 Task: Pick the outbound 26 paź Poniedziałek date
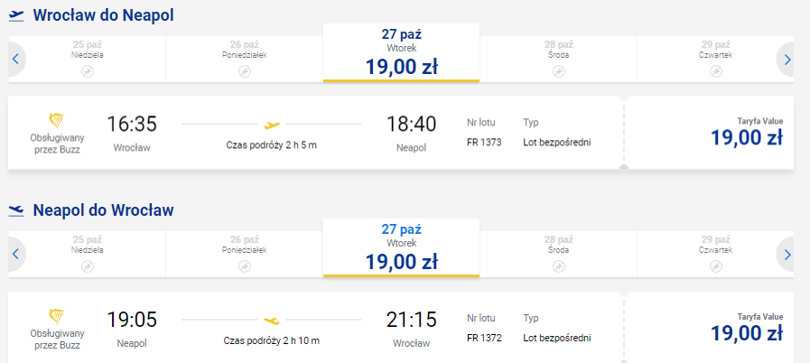[x=245, y=59]
